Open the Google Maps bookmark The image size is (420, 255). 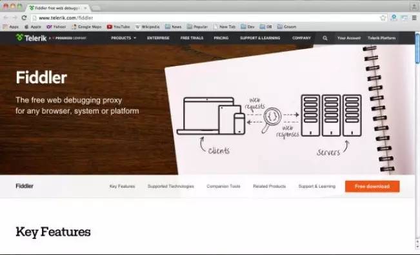click(x=87, y=27)
